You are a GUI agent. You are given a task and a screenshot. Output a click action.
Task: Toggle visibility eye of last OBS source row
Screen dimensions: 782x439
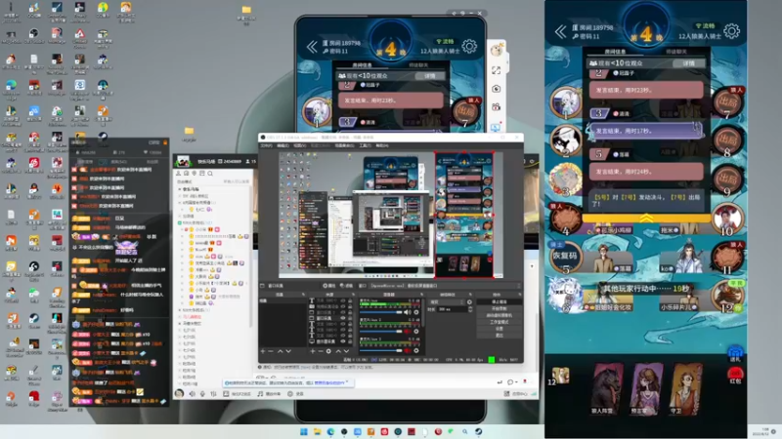pos(343,341)
